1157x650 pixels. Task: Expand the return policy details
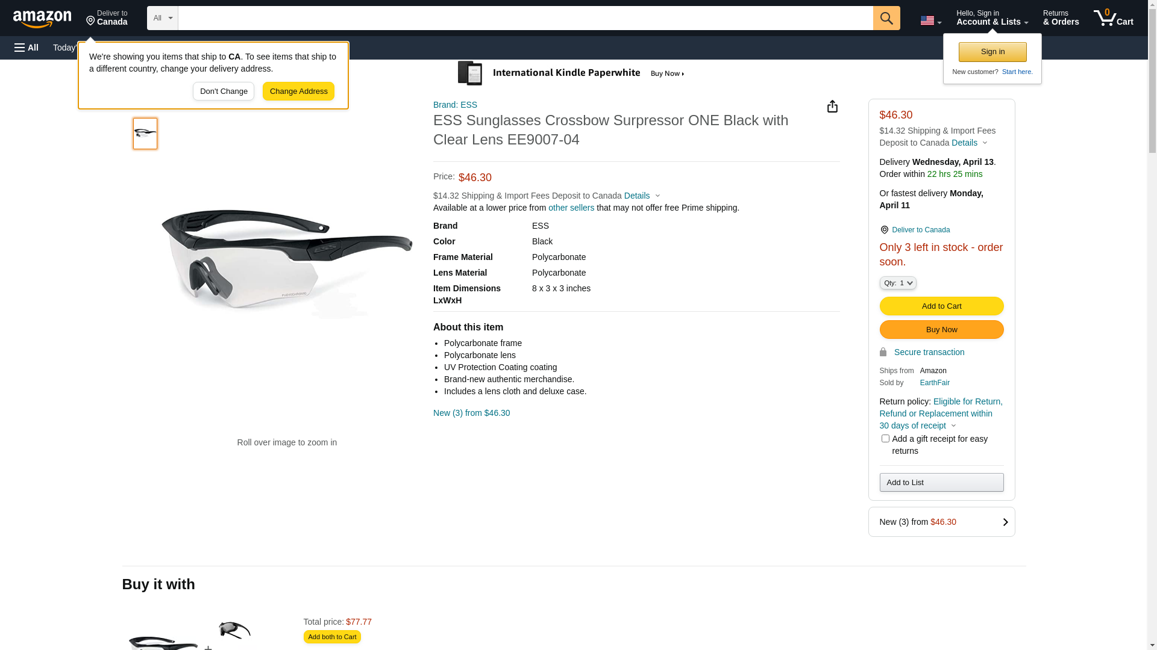click(953, 426)
